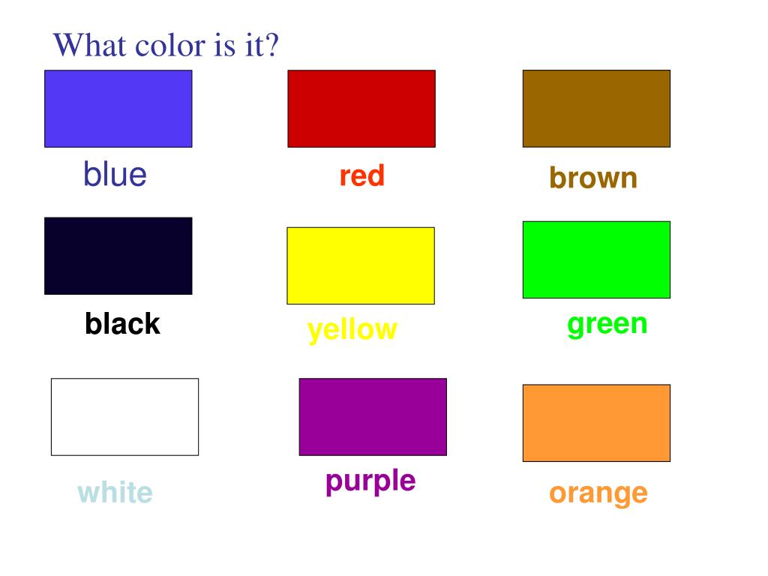Click the "black" text label
768x576 pixels.
tap(122, 323)
